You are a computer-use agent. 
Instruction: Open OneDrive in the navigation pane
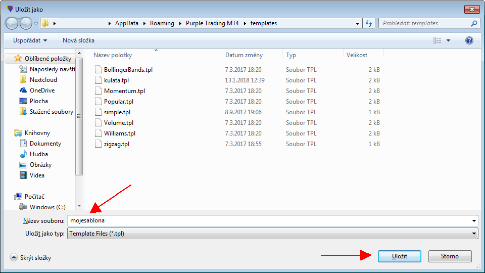(37, 90)
